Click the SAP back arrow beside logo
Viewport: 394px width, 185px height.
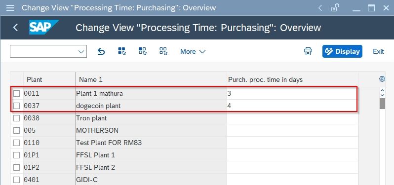(x=16, y=27)
